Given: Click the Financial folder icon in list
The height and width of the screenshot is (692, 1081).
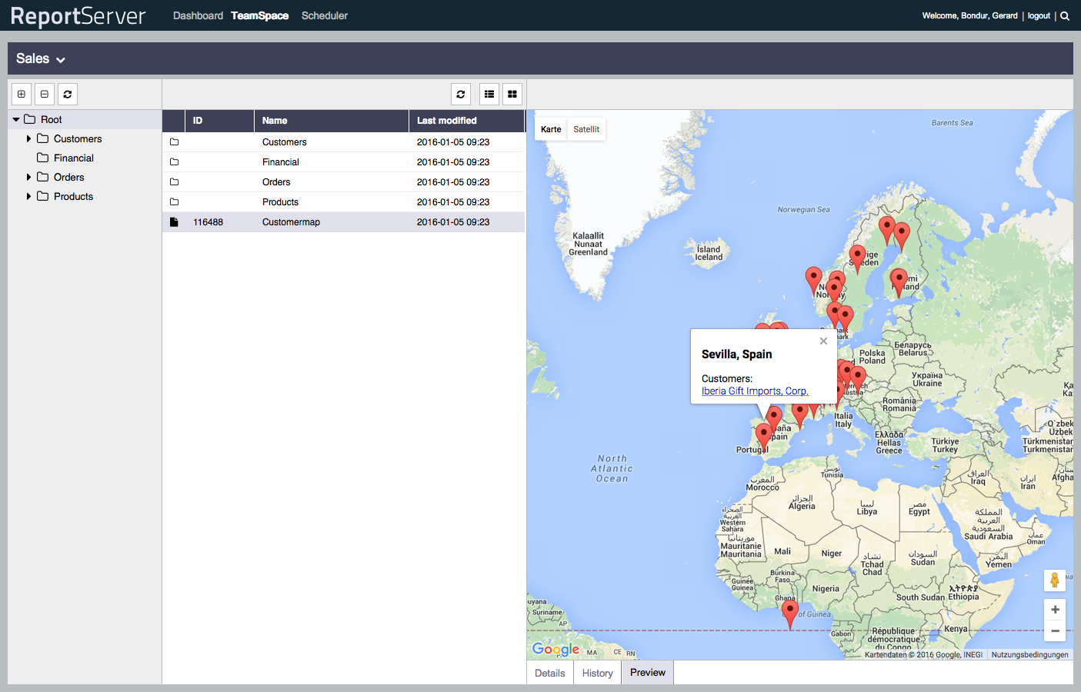Looking at the screenshot, I should pyautogui.click(x=174, y=162).
